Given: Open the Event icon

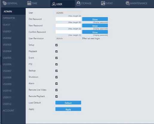Looking at the screenshot, I should [103, 3].
